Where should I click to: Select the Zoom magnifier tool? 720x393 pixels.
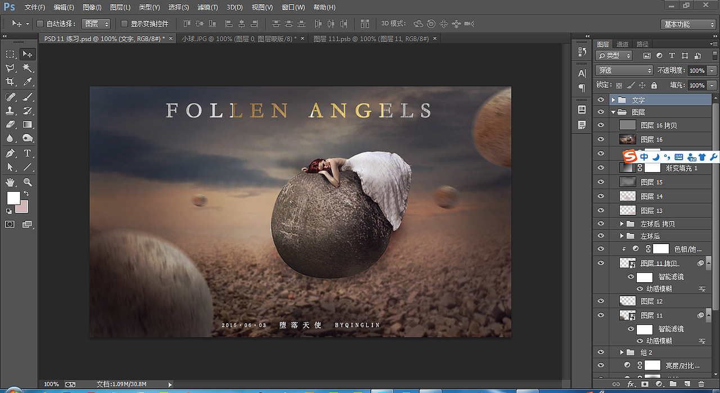point(27,182)
